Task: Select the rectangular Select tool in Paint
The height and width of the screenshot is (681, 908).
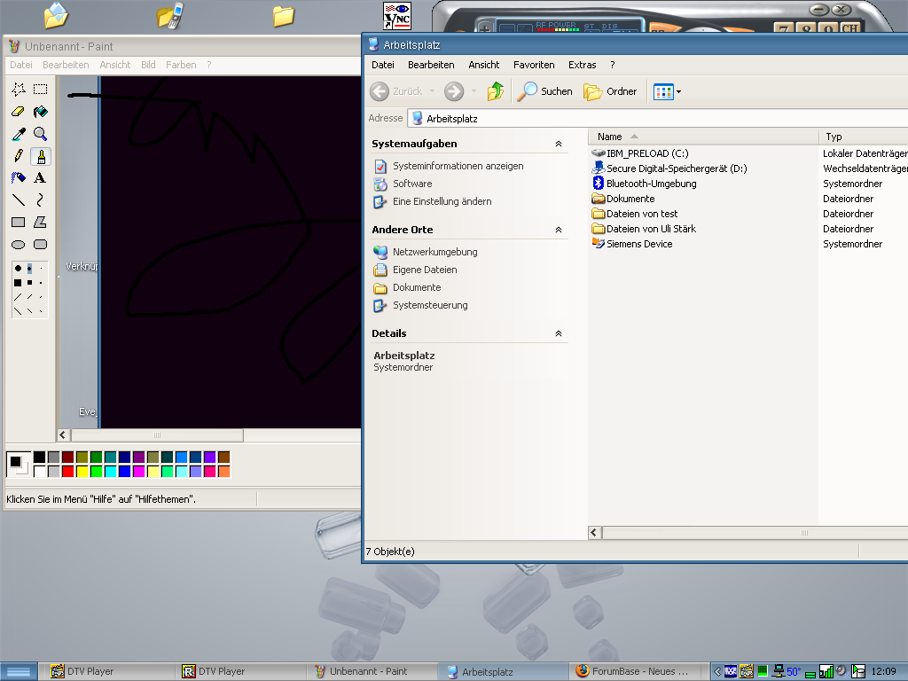Action: (x=41, y=90)
